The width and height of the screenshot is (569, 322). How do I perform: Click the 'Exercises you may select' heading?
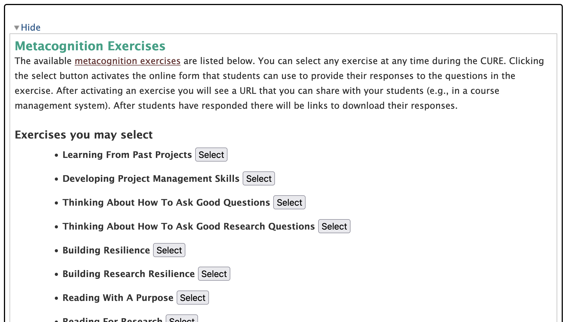tap(83, 135)
